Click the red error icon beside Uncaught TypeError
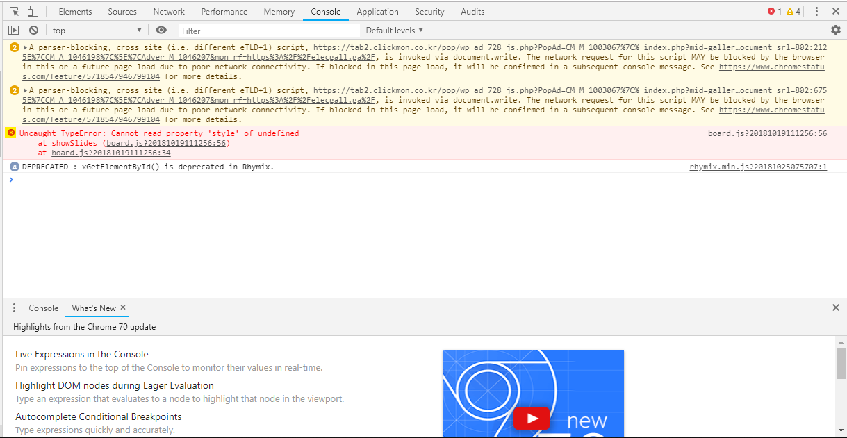The width and height of the screenshot is (847, 438). pyautogui.click(x=10, y=133)
